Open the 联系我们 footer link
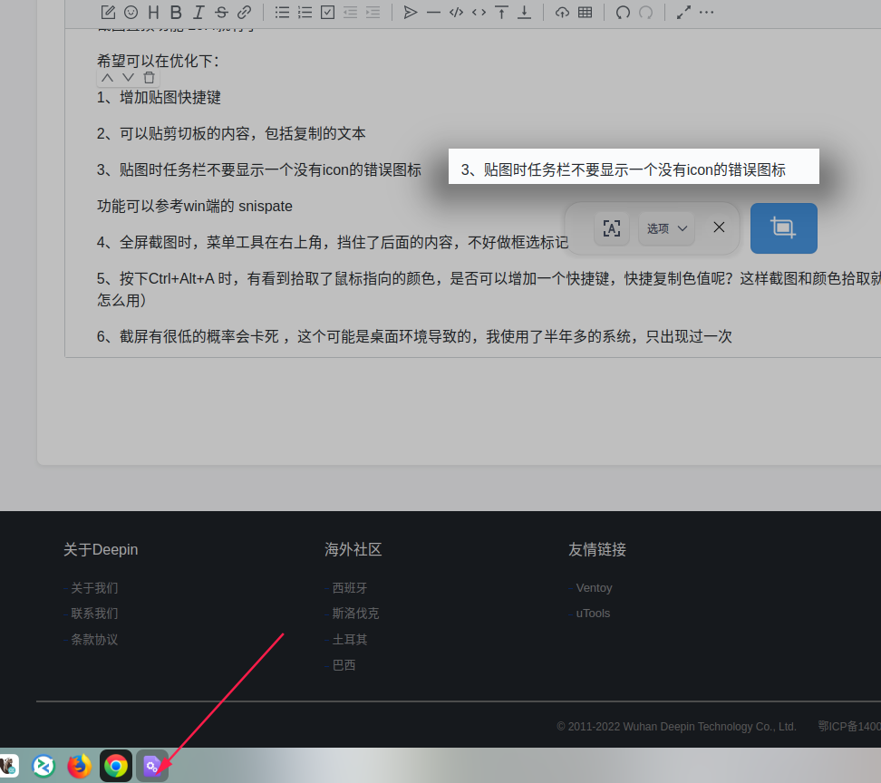This screenshot has width=881, height=783. tap(94, 614)
